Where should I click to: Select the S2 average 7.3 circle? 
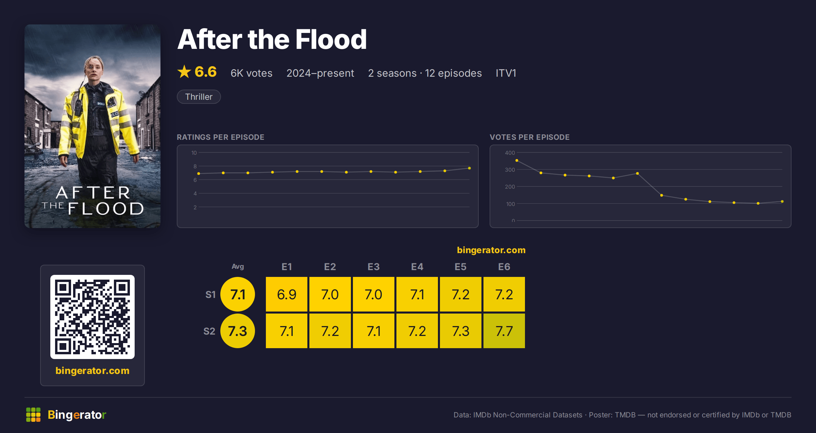coord(238,331)
